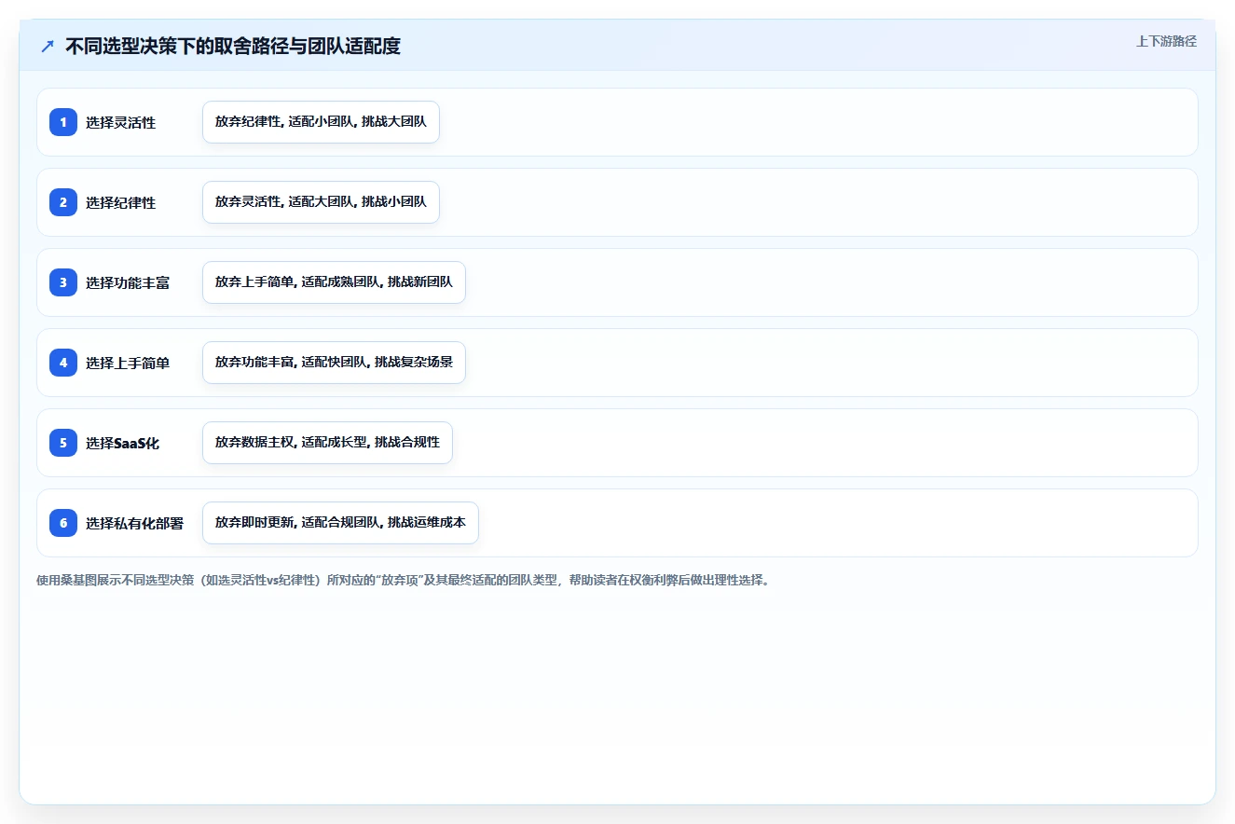Image resolution: width=1235 pixels, height=824 pixels.
Task: Click the 上下游路径 label in header
Action: pyautogui.click(x=1166, y=42)
